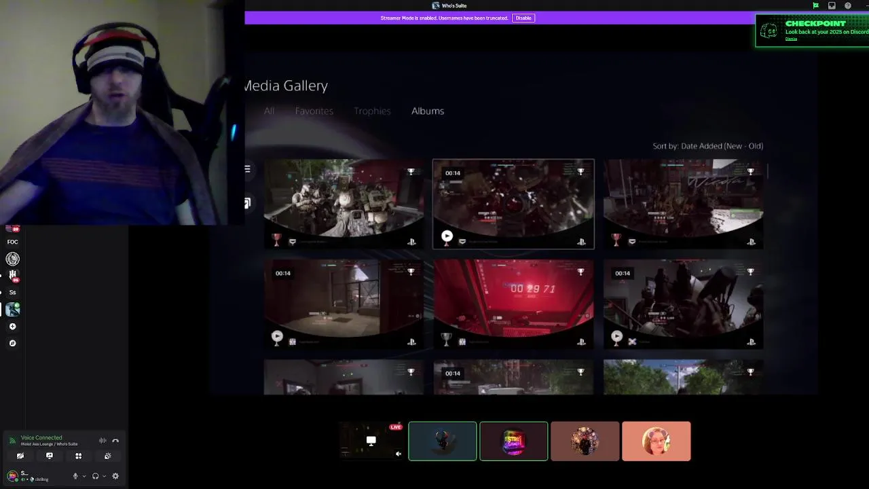Play the second-row left 00:14 clip

277,336
